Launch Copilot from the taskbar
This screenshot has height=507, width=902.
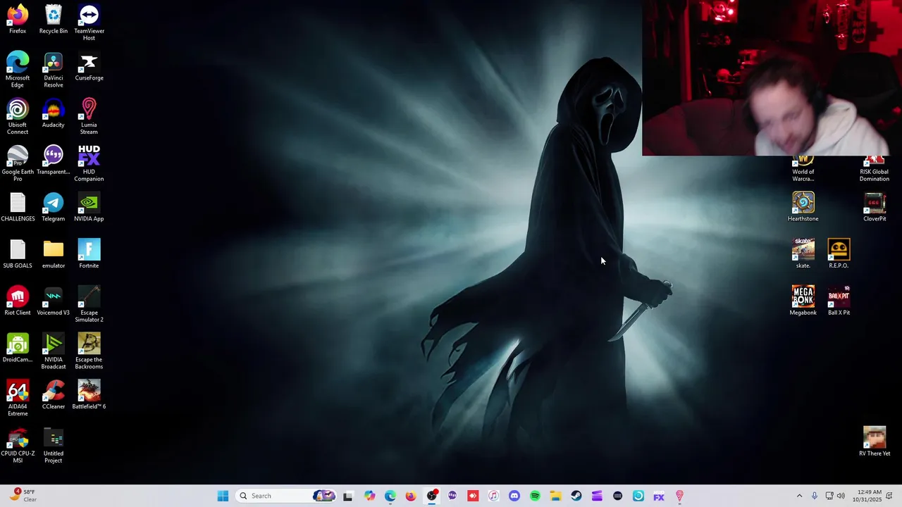pyautogui.click(x=370, y=496)
